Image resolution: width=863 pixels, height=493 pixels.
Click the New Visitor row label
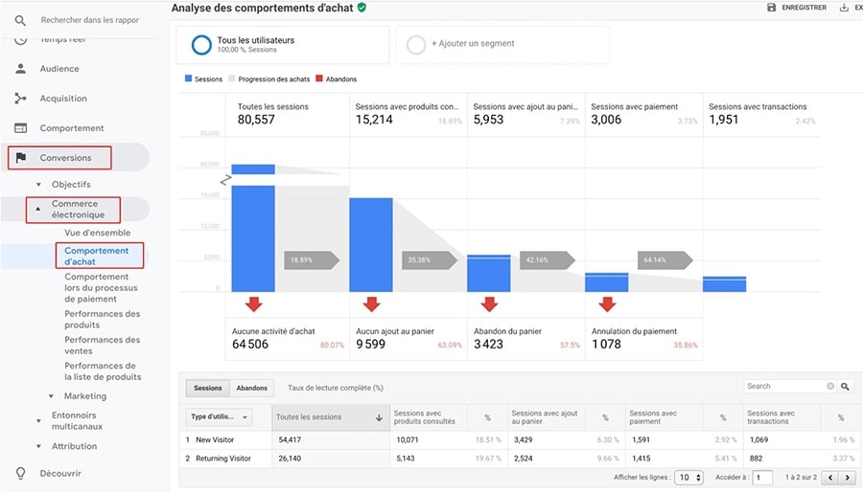pos(215,439)
